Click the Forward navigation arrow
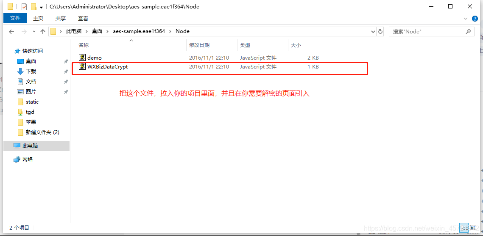 tap(24, 31)
